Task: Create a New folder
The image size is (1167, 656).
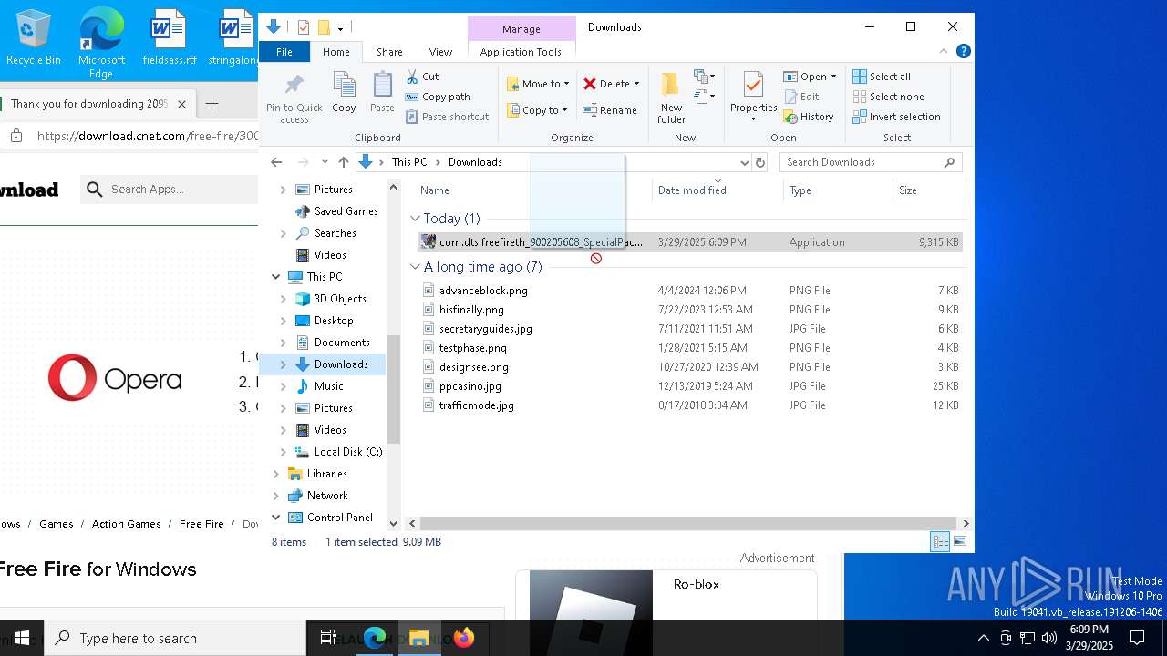Action: click(x=671, y=98)
